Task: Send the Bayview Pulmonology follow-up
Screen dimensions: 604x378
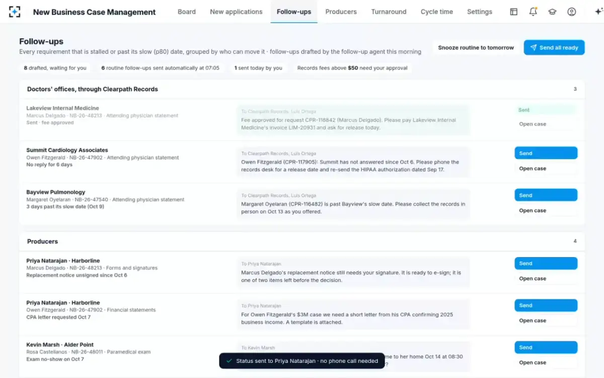Action: (x=546, y=195)
